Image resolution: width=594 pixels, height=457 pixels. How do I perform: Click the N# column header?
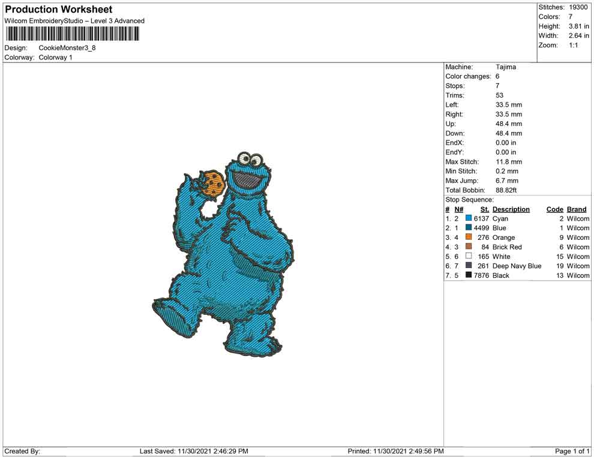click(x=459, y=209)
